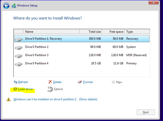Click the Extend link
Screen dimensions: 163x121
tap(58, 89)
